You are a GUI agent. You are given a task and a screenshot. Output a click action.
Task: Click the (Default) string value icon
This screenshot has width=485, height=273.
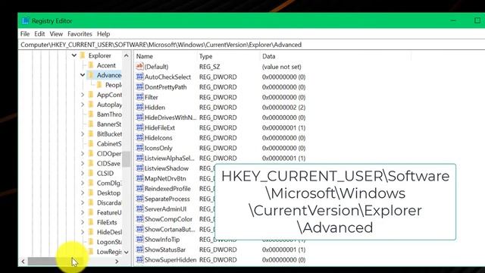tap(139, 66)
